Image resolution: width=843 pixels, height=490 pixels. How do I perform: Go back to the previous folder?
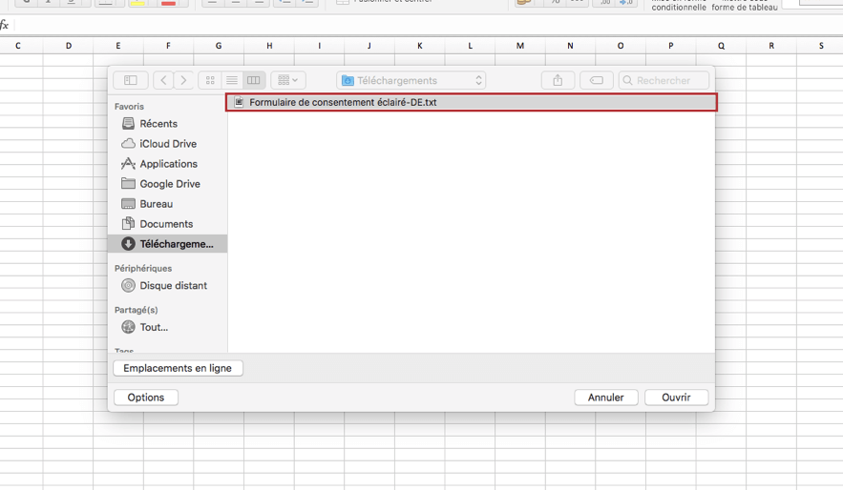[163, 80]
